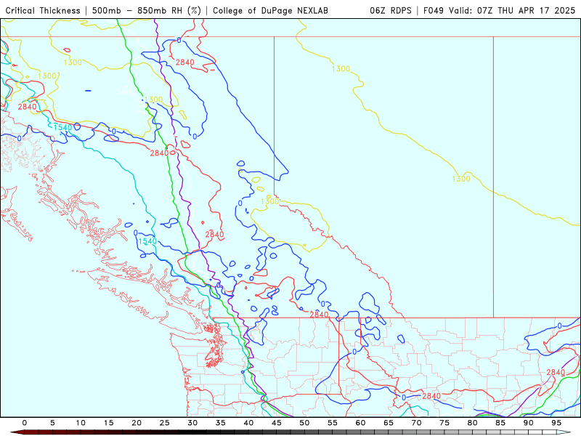
Task: Click the '60' tick label on the color scale
Action: 360,423
